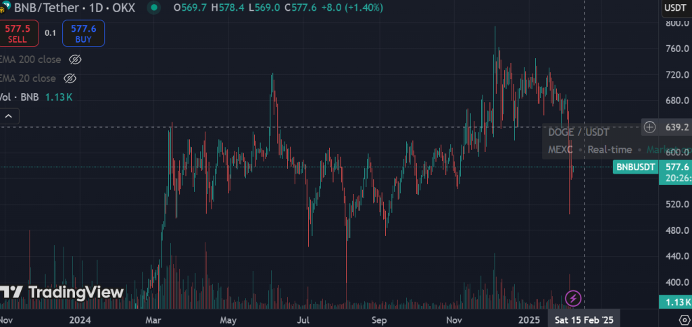The width and height of the screenshot is (692, 327).
Task: Click the 639.2 crosshair price label
Action: 676,127
